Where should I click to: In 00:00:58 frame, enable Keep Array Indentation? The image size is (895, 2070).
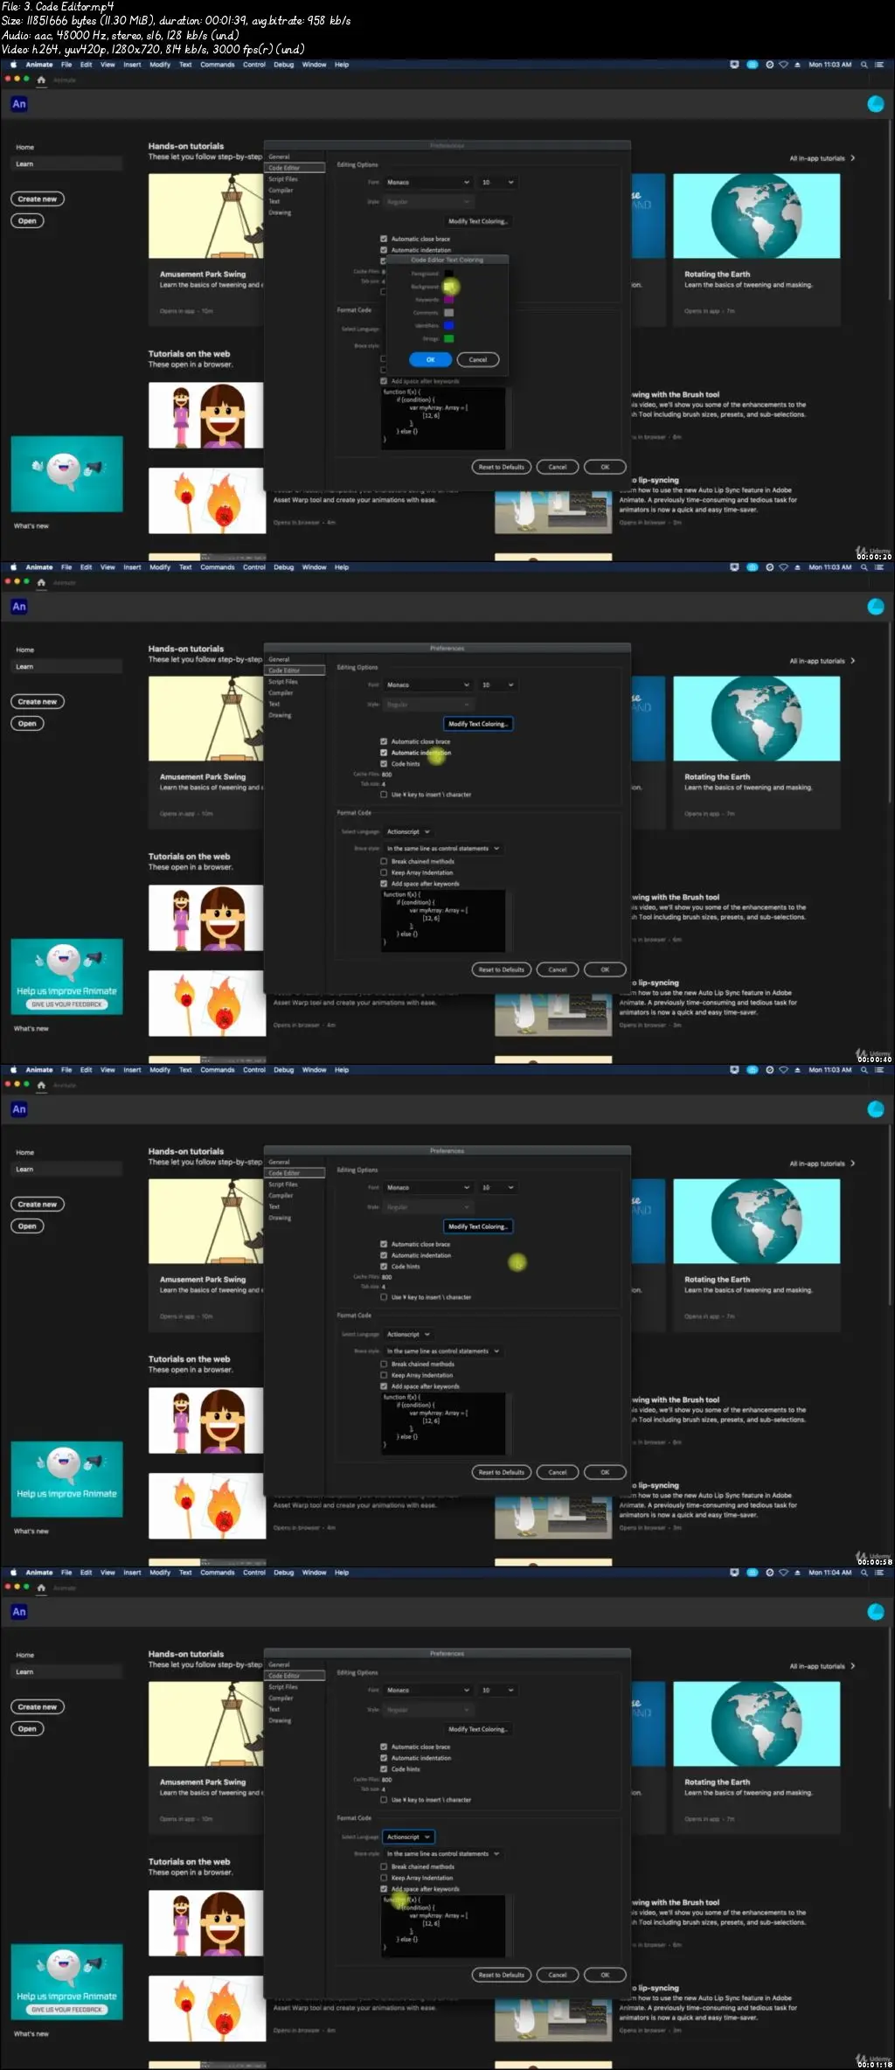(384, 1375)
